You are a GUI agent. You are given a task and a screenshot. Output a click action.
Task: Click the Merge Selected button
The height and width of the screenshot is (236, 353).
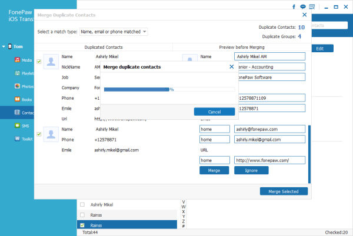(284, 191)
